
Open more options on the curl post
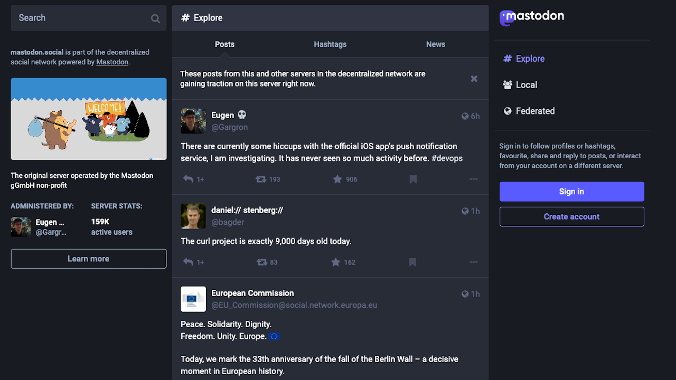click(473, 262)
